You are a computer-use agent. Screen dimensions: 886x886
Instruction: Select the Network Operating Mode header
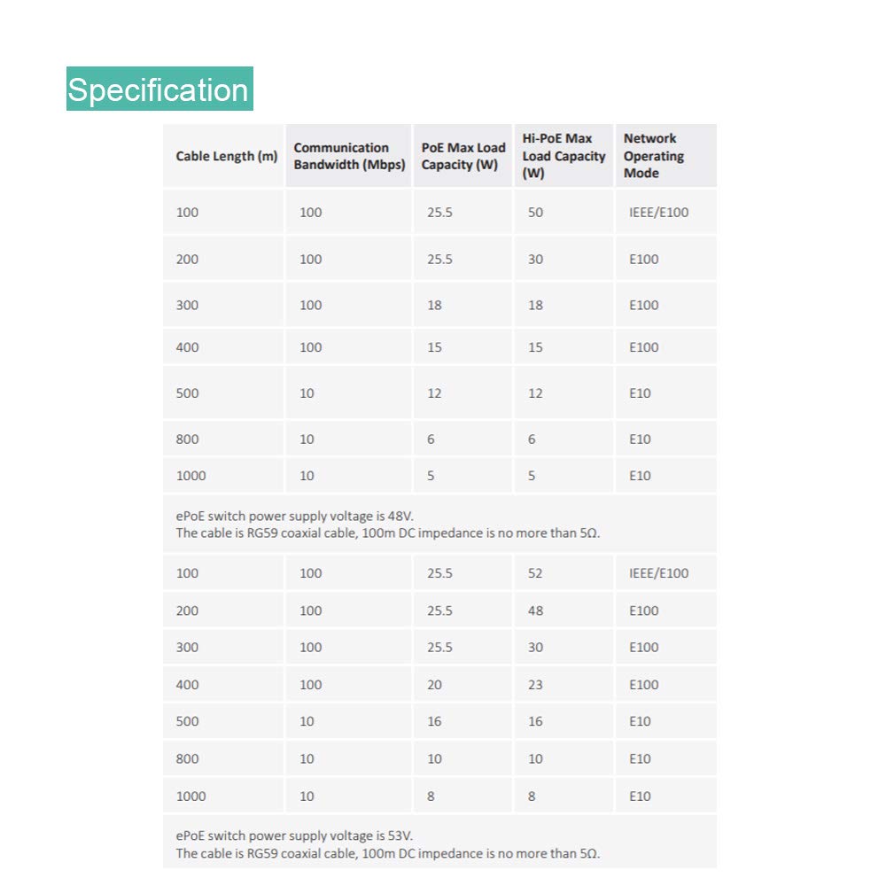pos(665,155)
